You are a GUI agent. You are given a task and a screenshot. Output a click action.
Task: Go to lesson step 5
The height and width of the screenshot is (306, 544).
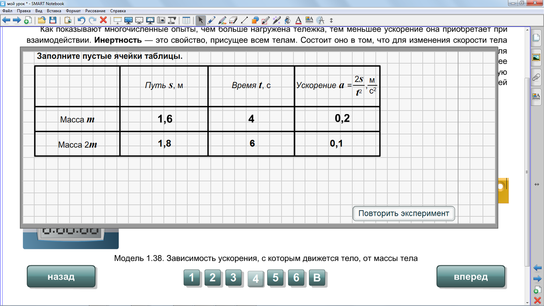[275, 278]
